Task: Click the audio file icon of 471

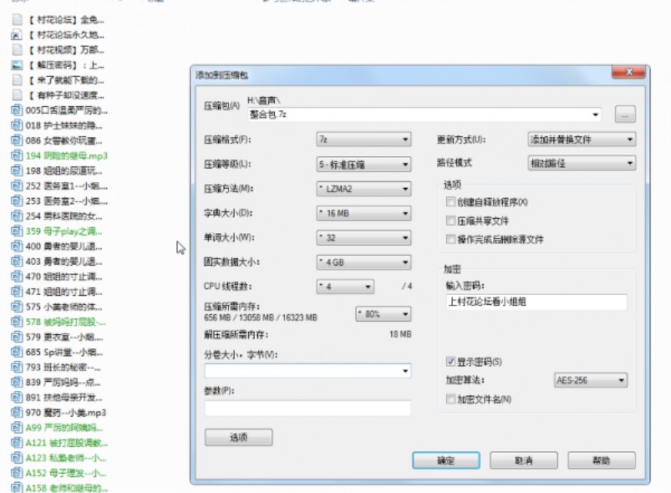Action: (x=17, y=292)
